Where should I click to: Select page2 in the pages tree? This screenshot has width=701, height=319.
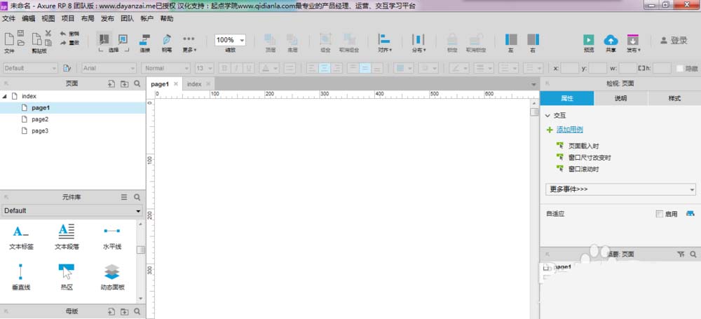click(x=40, y=119)
